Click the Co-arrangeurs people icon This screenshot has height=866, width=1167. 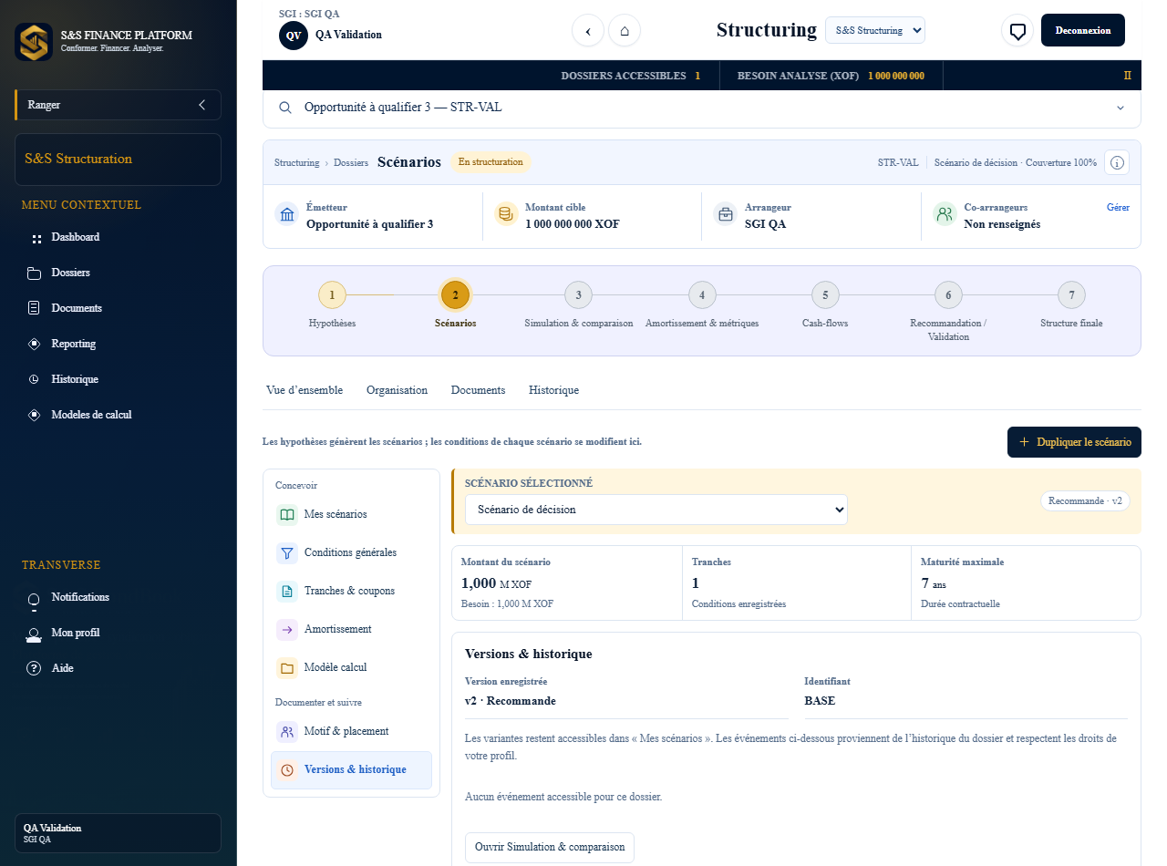(945, 214)
